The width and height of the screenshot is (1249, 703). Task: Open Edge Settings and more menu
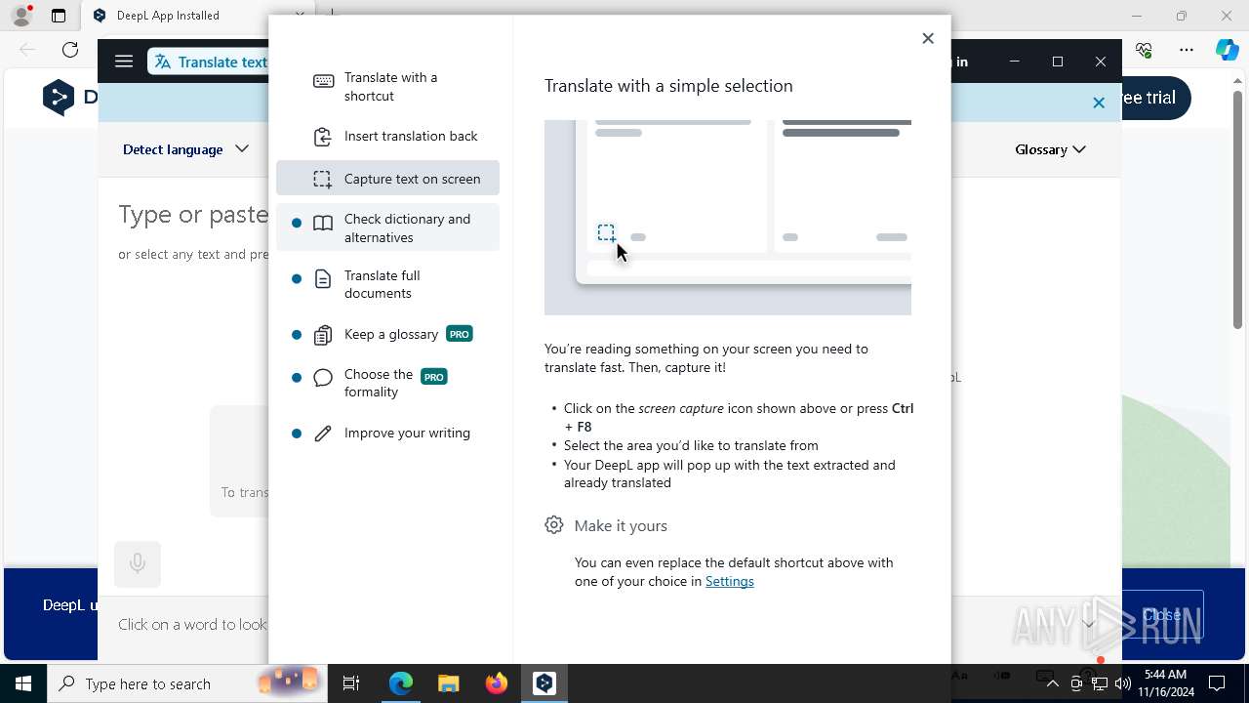point(1187,50)
